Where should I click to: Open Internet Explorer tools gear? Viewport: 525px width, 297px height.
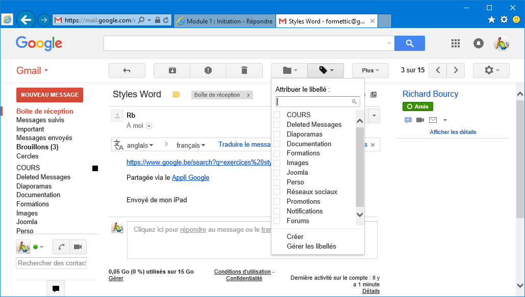coord(504,20)
